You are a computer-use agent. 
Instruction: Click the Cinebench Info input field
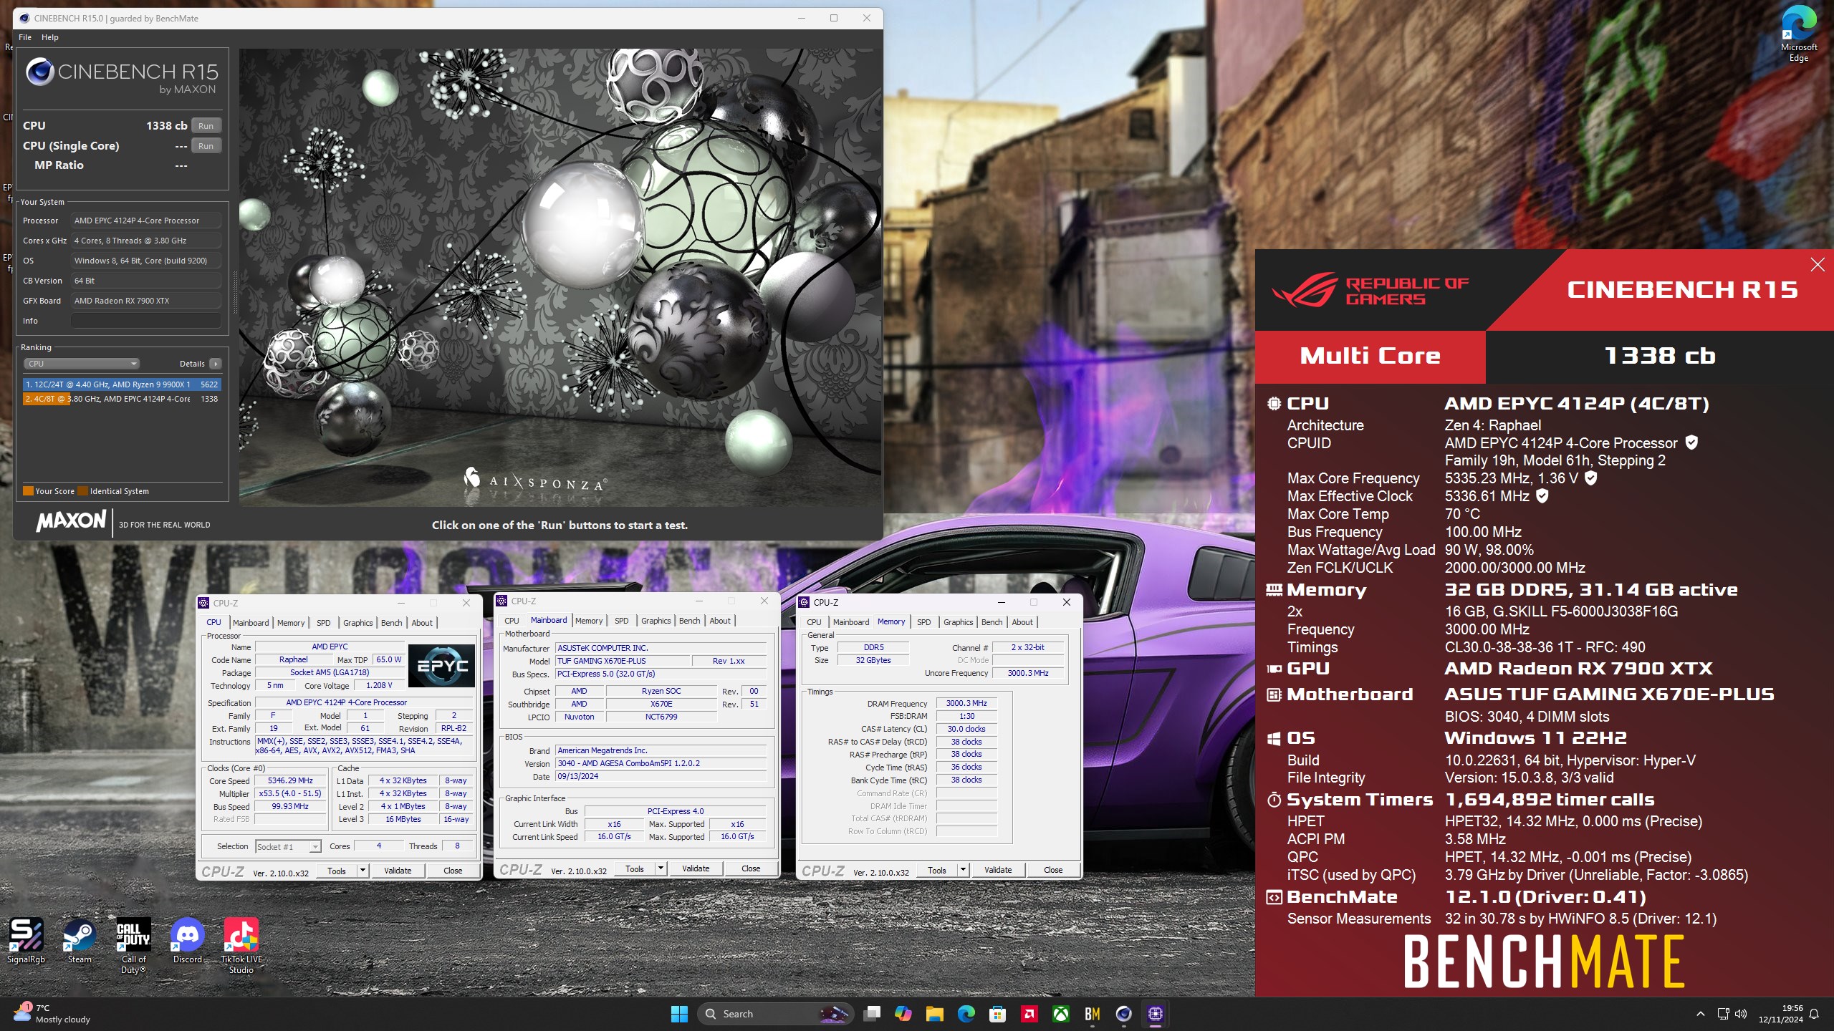point(146,321)
